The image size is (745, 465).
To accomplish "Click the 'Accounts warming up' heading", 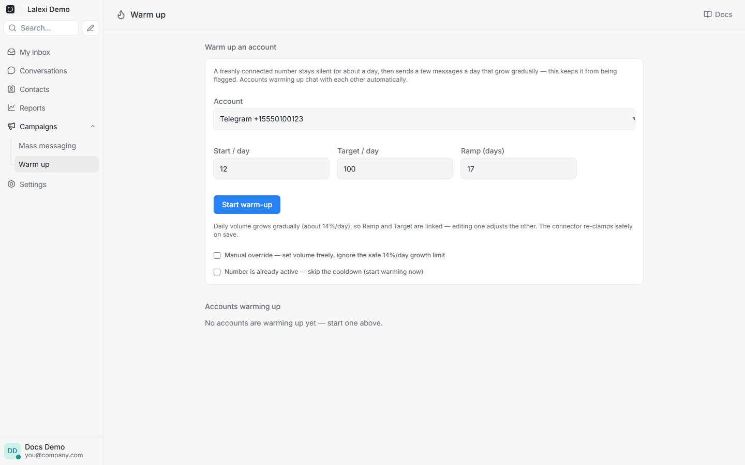I will pyautogui.click(x=243, y=306).
